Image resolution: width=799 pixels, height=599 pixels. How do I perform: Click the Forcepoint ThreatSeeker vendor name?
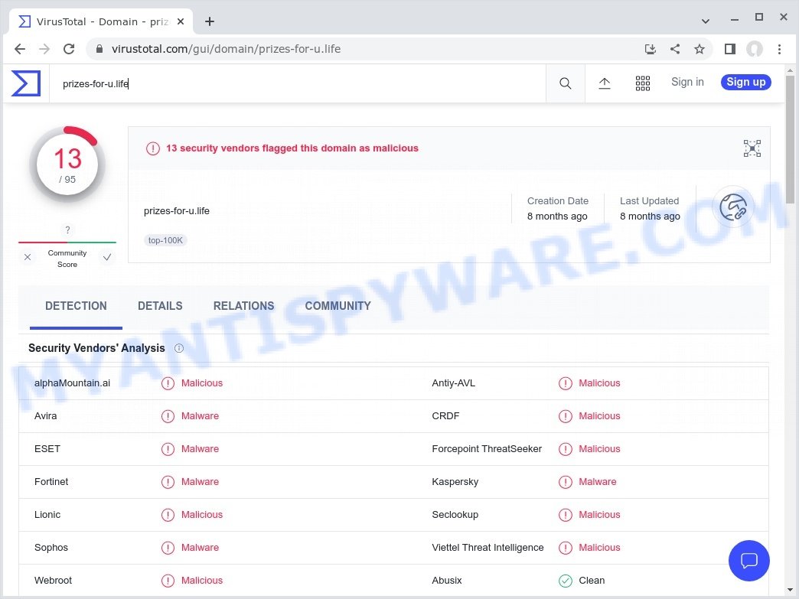487,449
